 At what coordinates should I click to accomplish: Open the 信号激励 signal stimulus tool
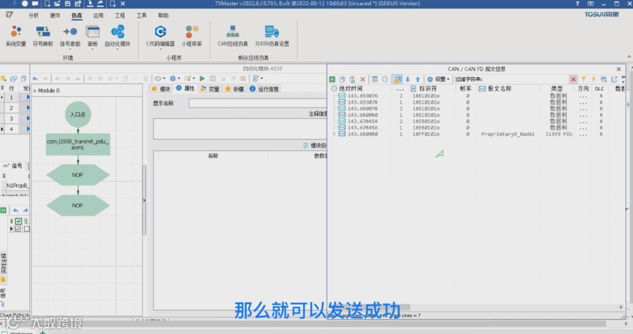[x=70, y=36]
